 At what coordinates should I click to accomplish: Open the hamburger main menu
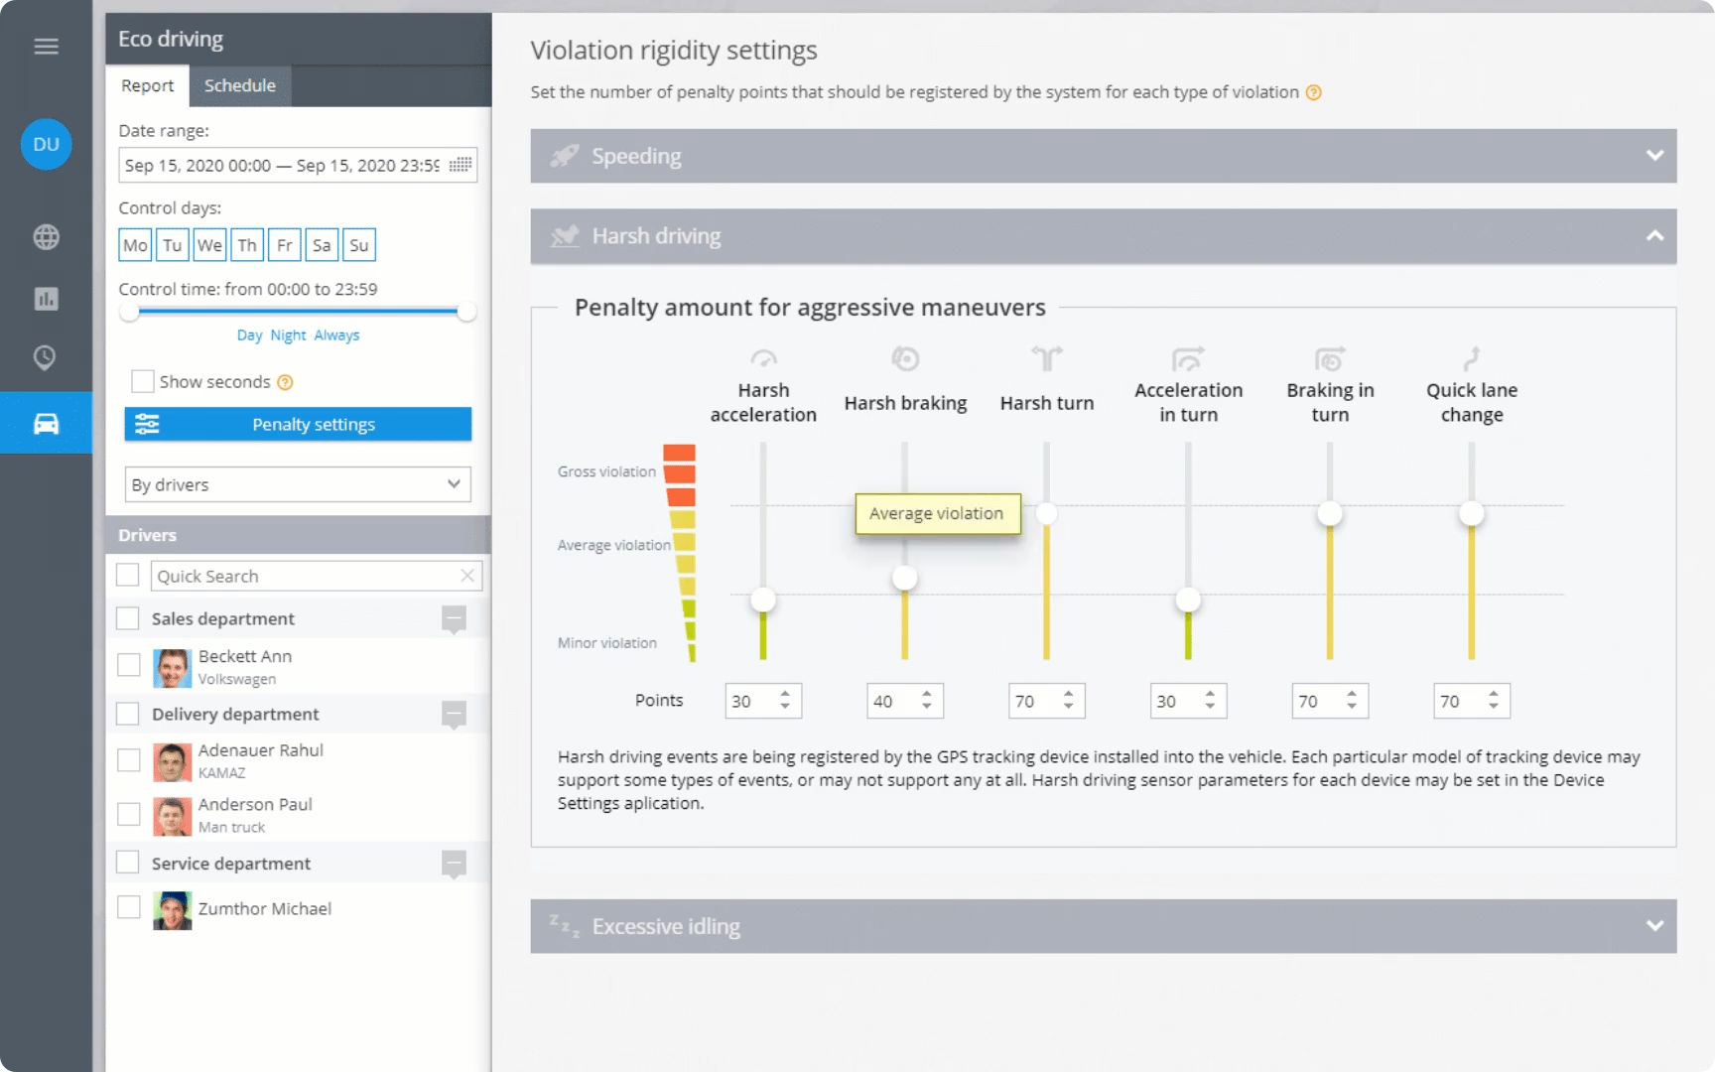46,46
